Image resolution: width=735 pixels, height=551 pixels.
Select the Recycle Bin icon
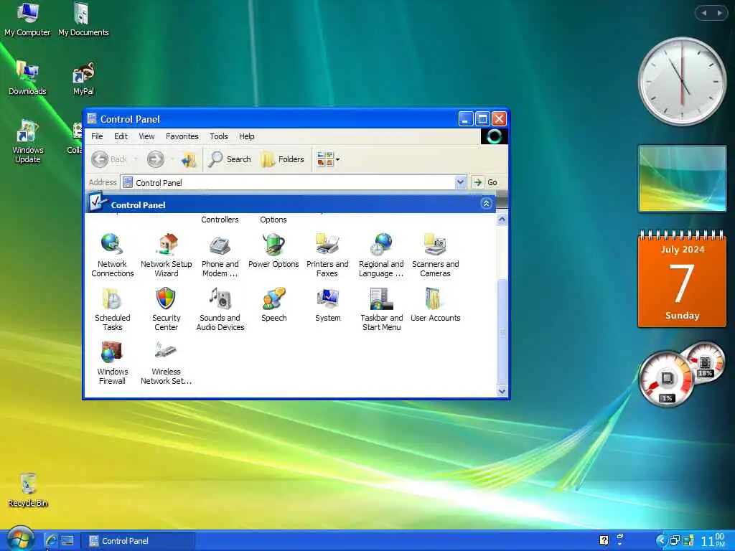[28, 490]
